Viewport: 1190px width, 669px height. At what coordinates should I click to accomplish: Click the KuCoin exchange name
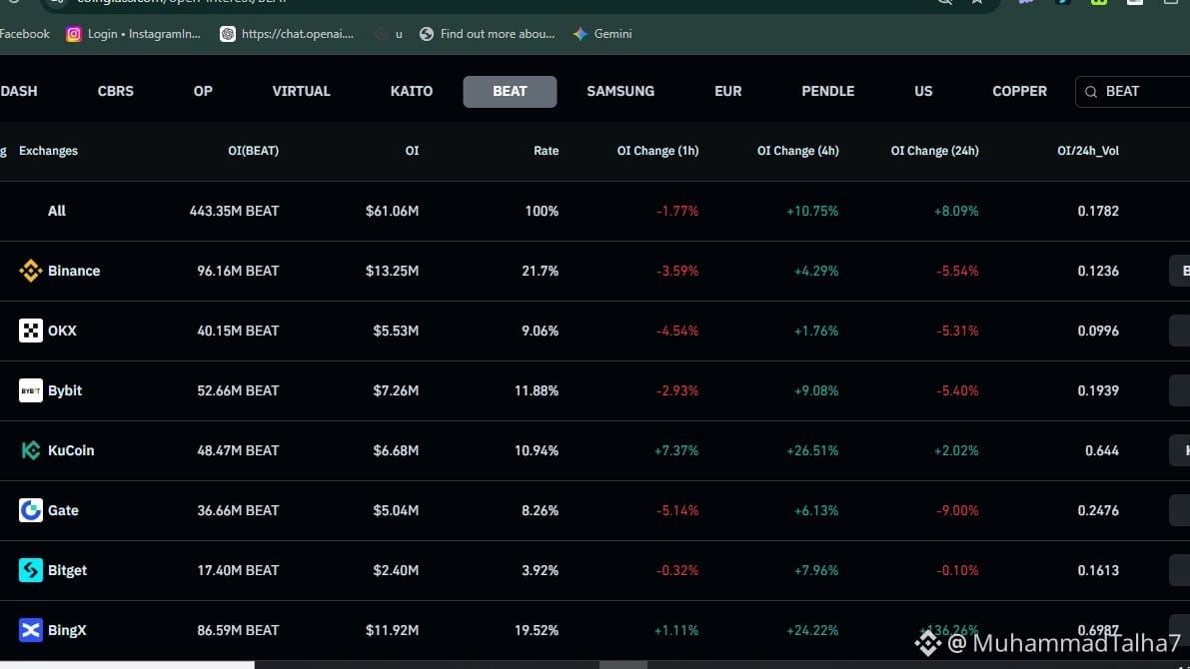tap(71, 450)
